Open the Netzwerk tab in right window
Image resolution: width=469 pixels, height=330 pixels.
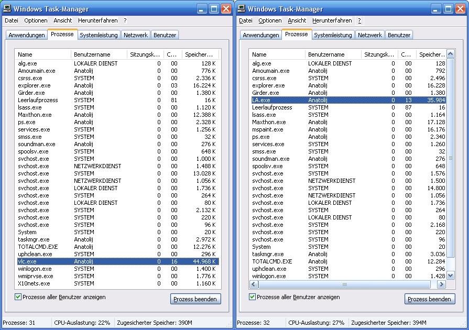click(x=370, y=35)
